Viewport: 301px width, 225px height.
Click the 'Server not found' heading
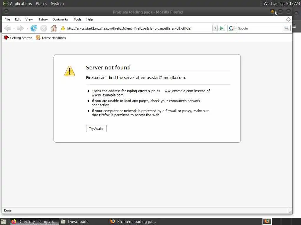click(108, 67)
